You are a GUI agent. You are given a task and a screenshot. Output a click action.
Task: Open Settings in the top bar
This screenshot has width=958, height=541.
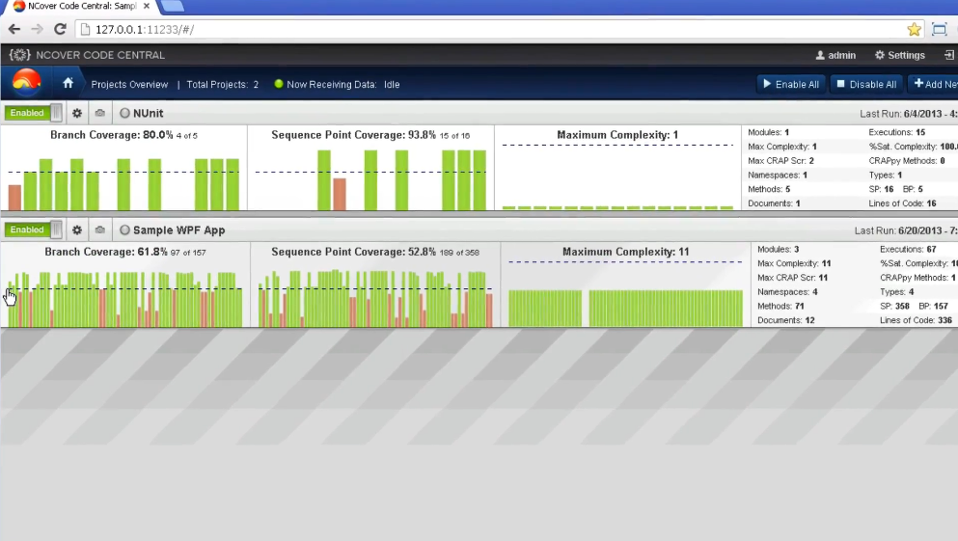(x=899, y=55)
